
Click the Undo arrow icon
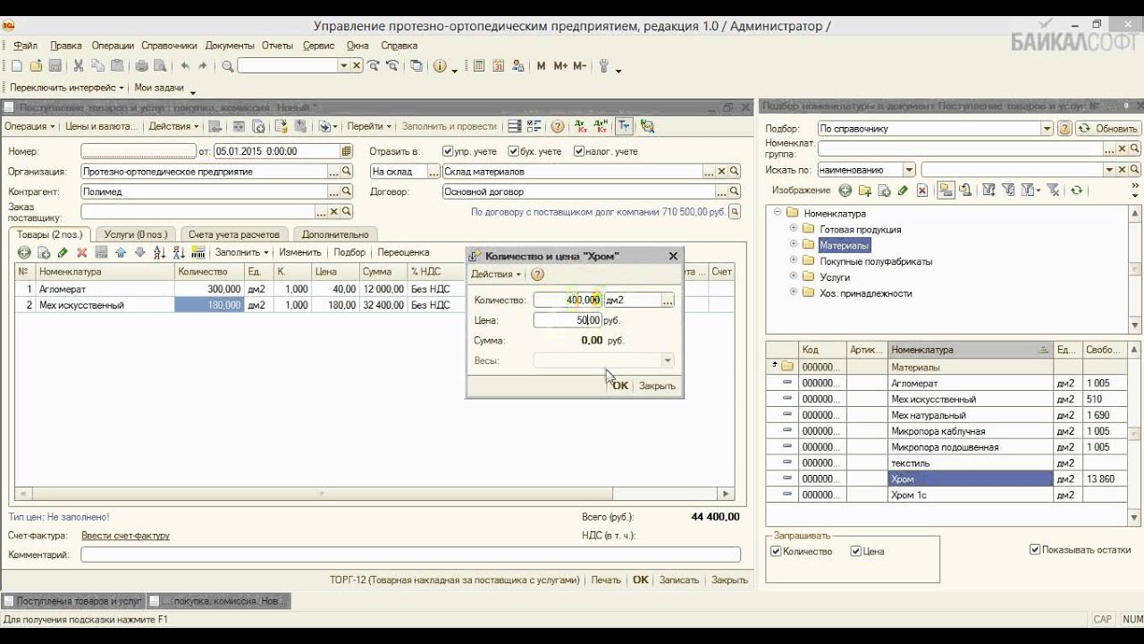click(185, 66)
